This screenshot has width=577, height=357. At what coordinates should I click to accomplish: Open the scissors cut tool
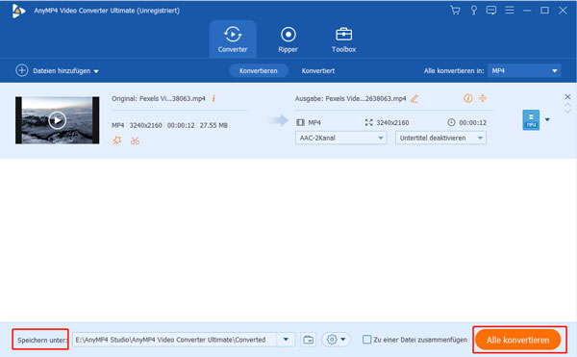point(135,140)
